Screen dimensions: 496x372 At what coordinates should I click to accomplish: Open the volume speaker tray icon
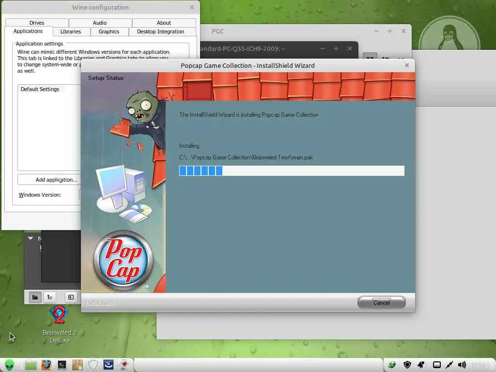[462, 365]
